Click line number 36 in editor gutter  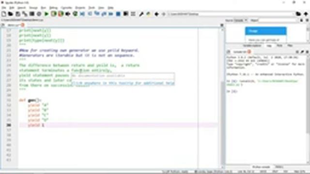(9, 125)
